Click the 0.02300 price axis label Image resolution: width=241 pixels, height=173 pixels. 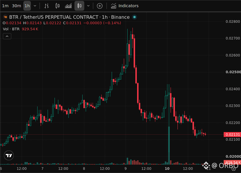(x=233, y=106)
